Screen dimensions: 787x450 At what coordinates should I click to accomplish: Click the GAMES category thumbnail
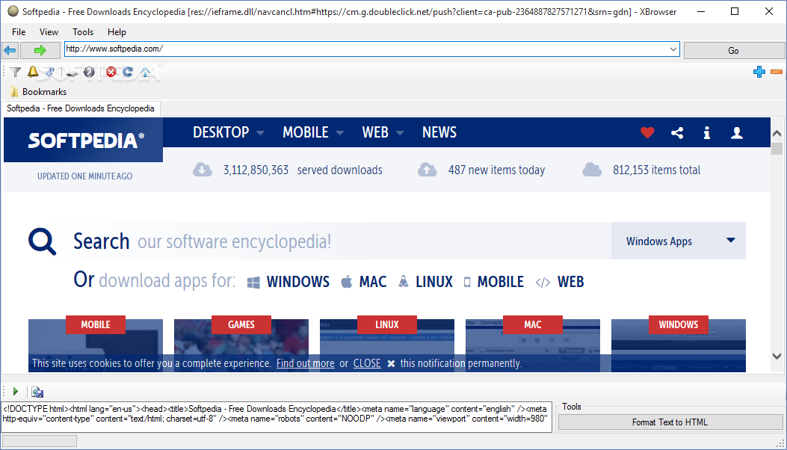[241, 344]
